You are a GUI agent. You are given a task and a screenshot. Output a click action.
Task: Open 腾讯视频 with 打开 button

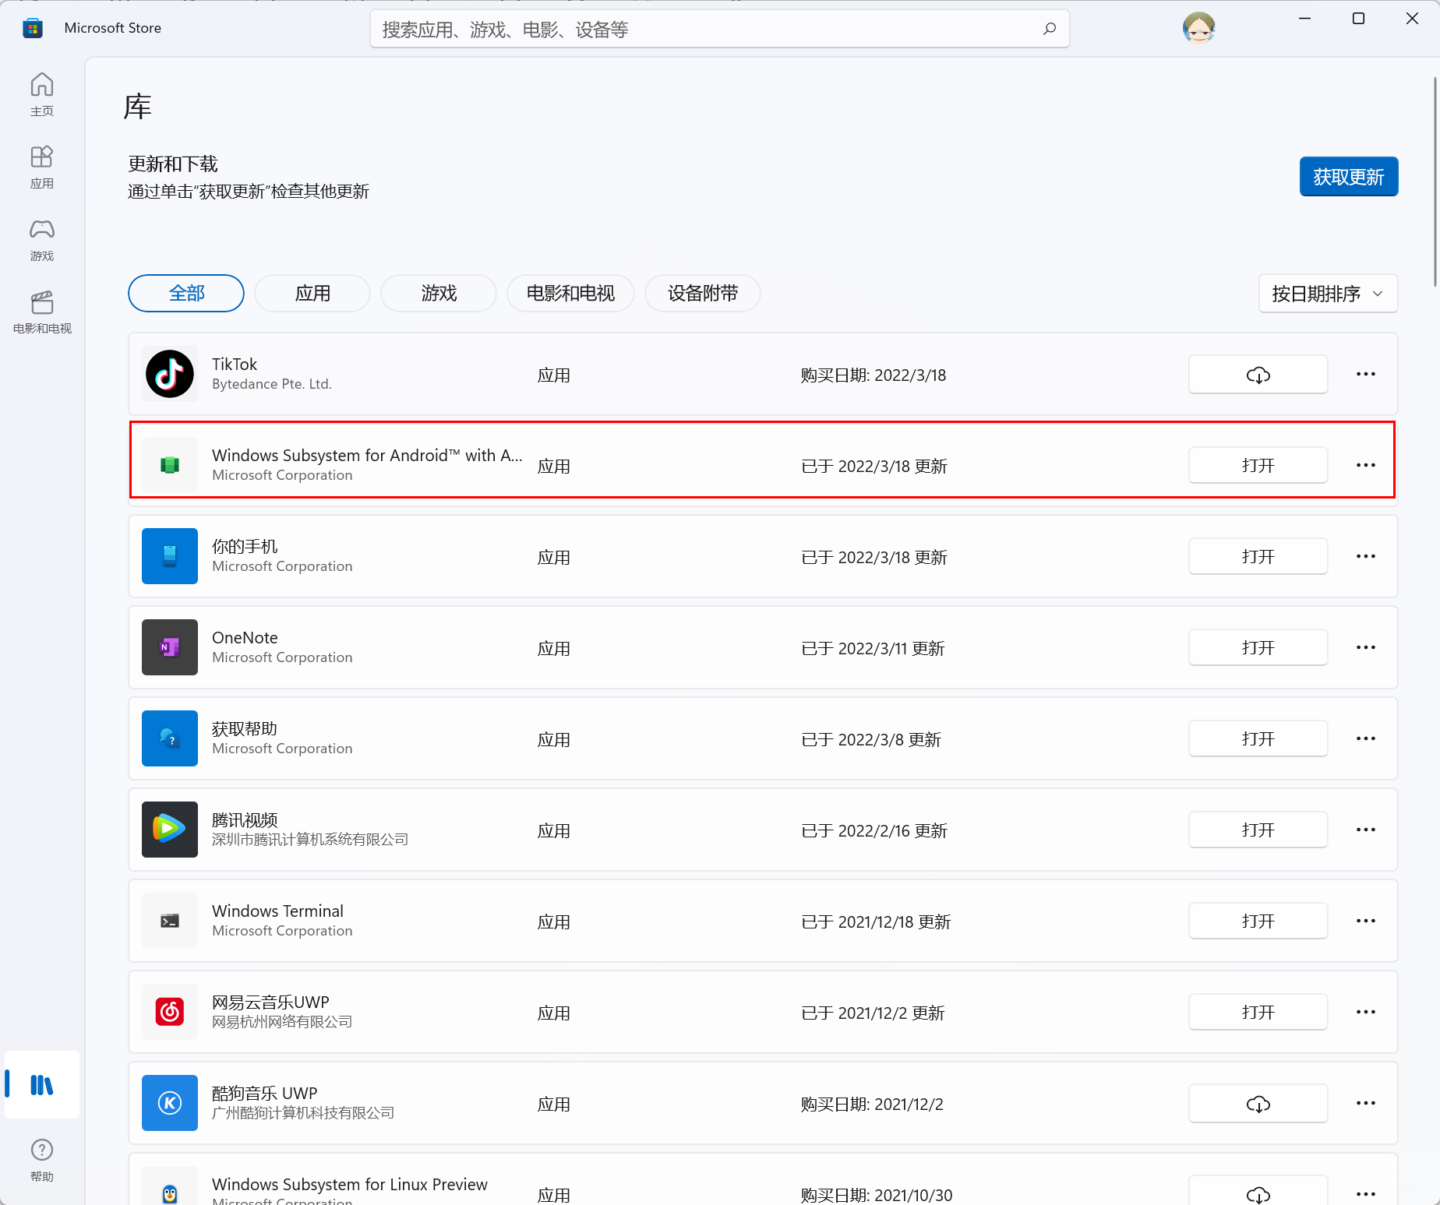click(x=1258, y=830)
